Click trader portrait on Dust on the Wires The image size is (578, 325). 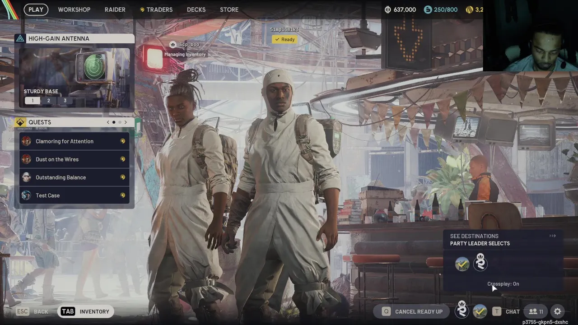[x=27, y=159]
